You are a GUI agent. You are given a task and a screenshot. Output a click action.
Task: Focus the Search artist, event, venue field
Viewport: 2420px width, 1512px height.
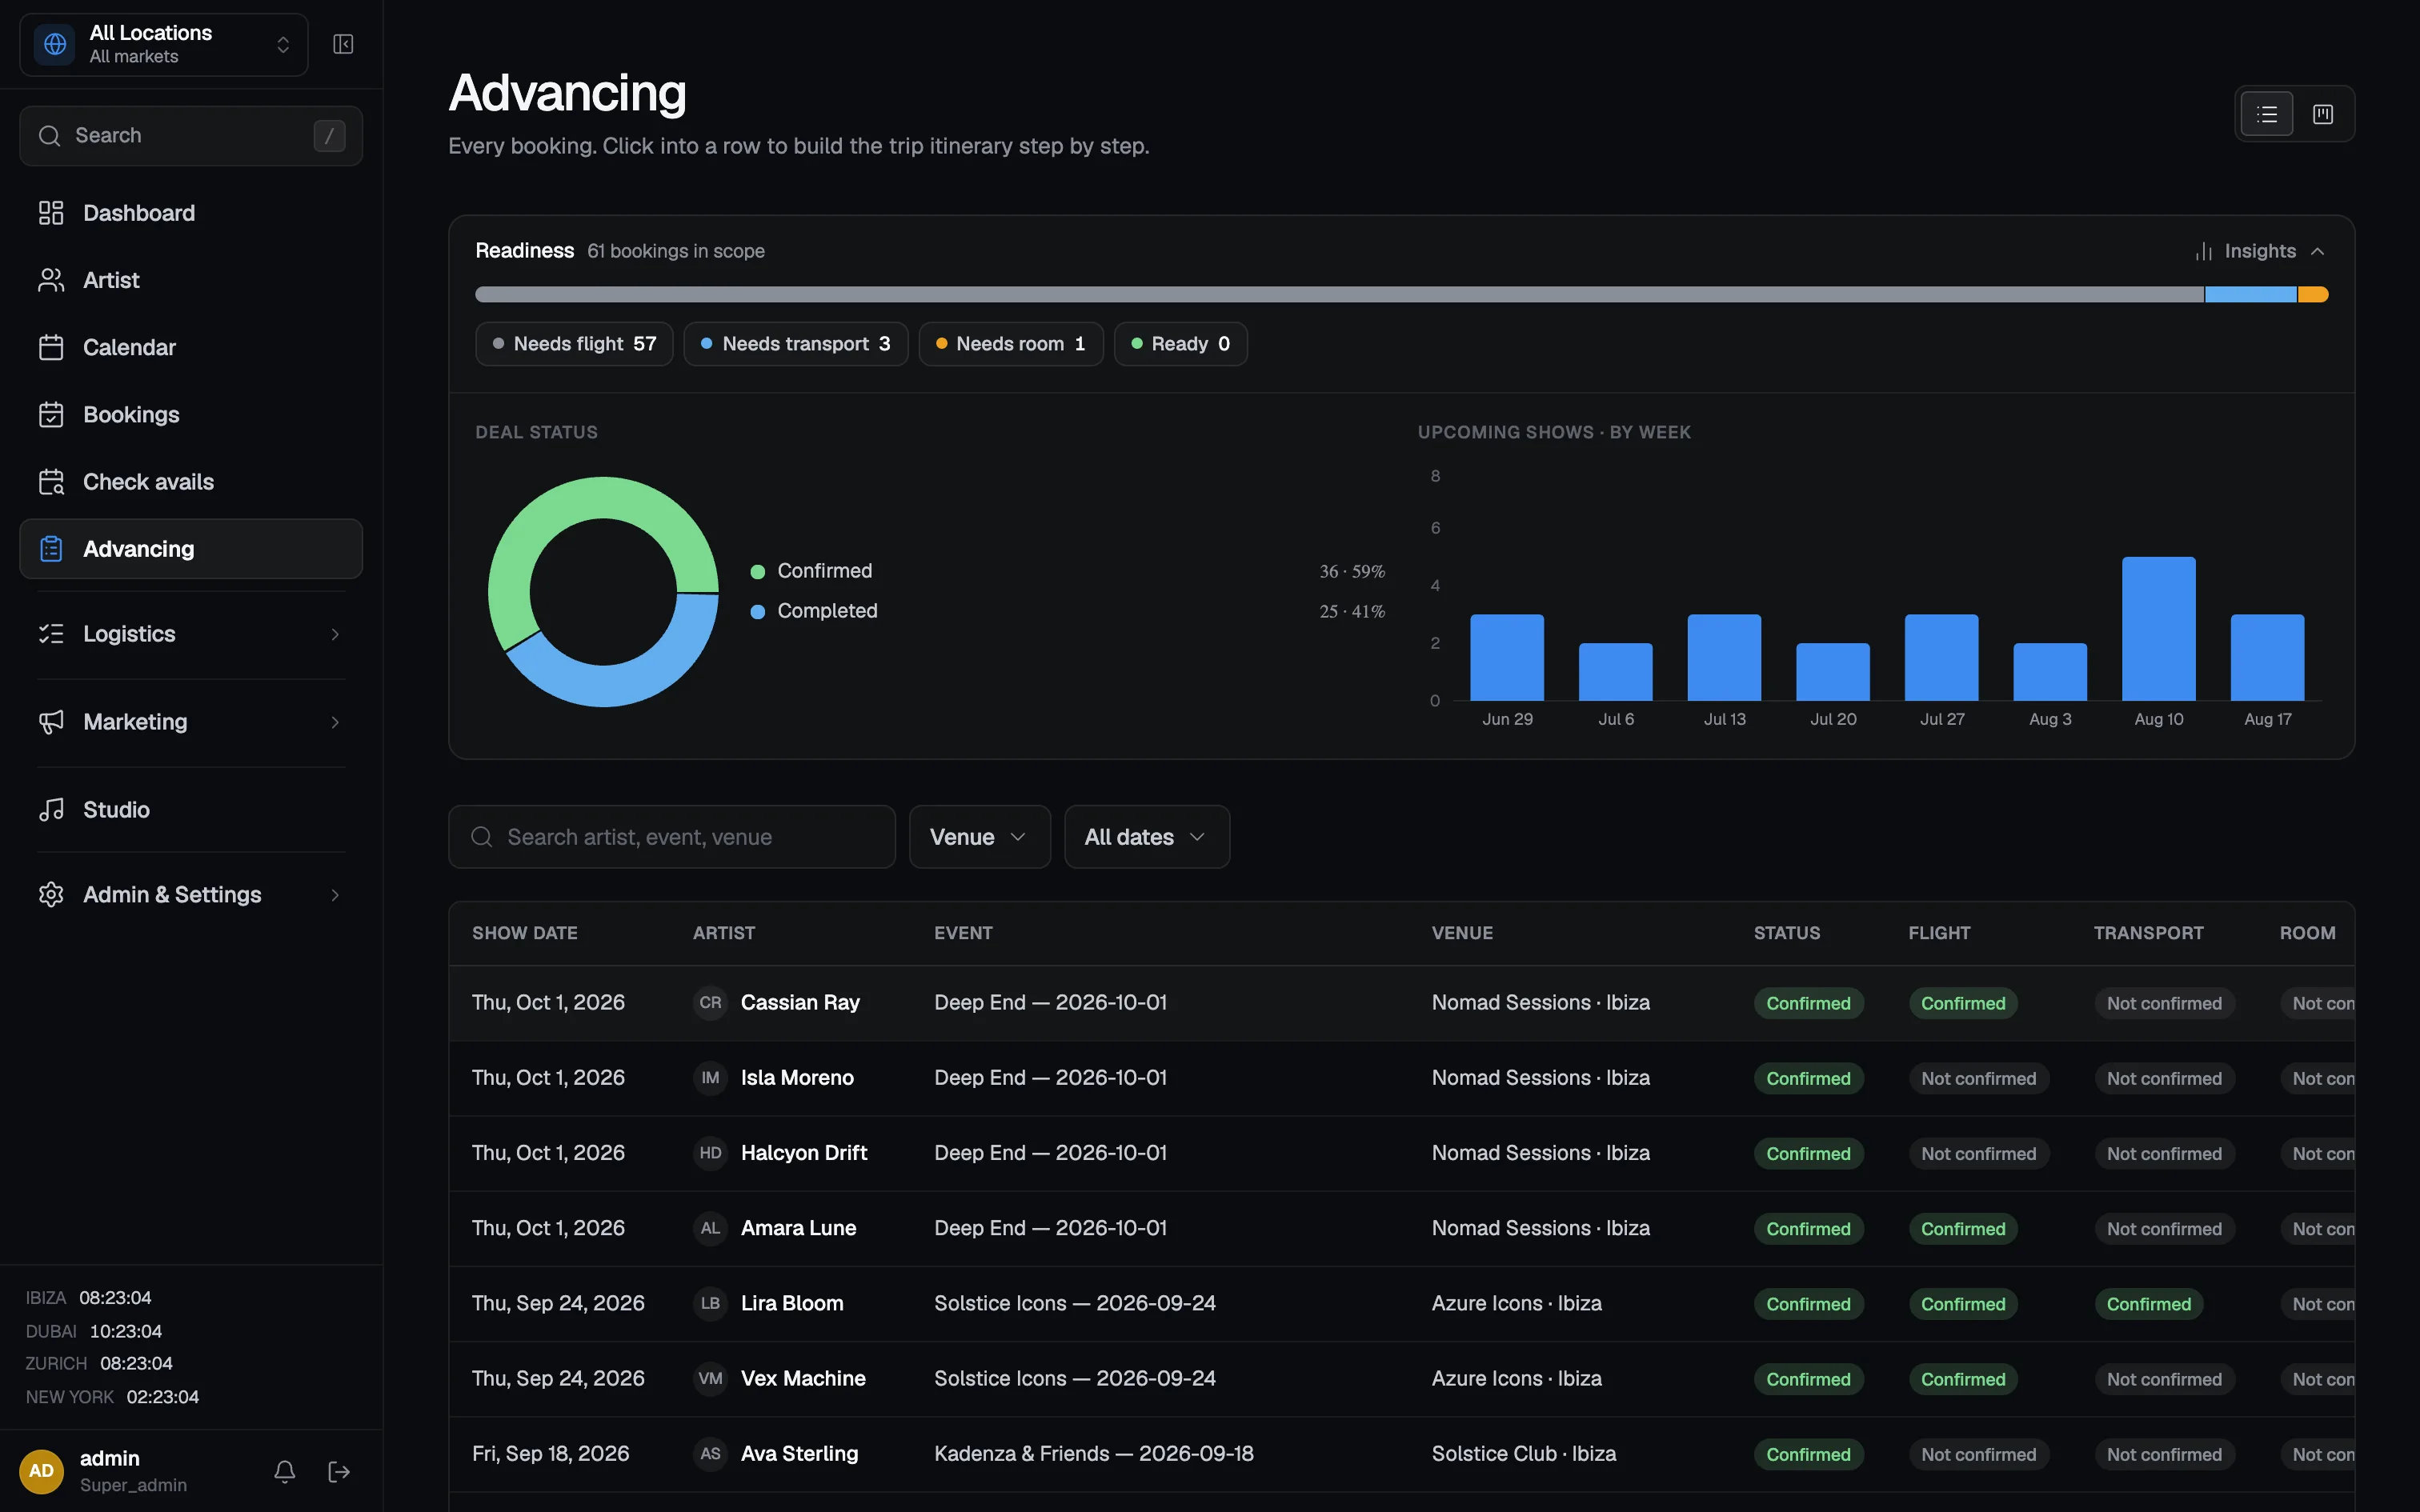pyautogui.click(x=672, y=837)
